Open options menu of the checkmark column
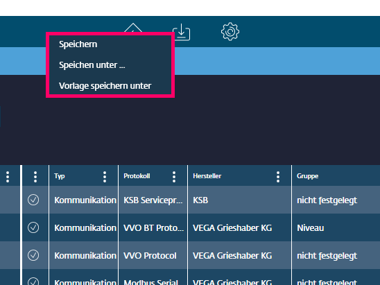380x285 pixels. click(x=35, y=177)
